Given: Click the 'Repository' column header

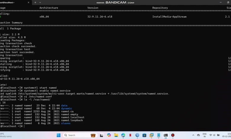Looking at the screenshot, I should [x=160, y=8].
